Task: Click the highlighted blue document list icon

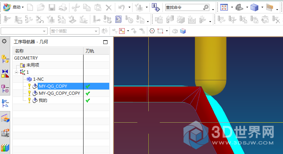Action: point(118,19)
